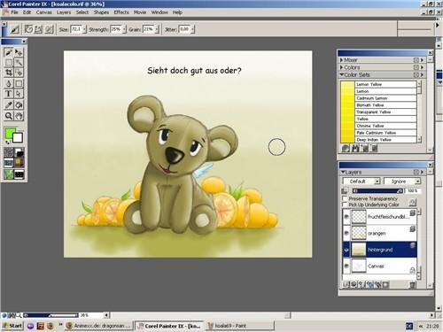Open the Look selector in toolbox

pos(9,174)
